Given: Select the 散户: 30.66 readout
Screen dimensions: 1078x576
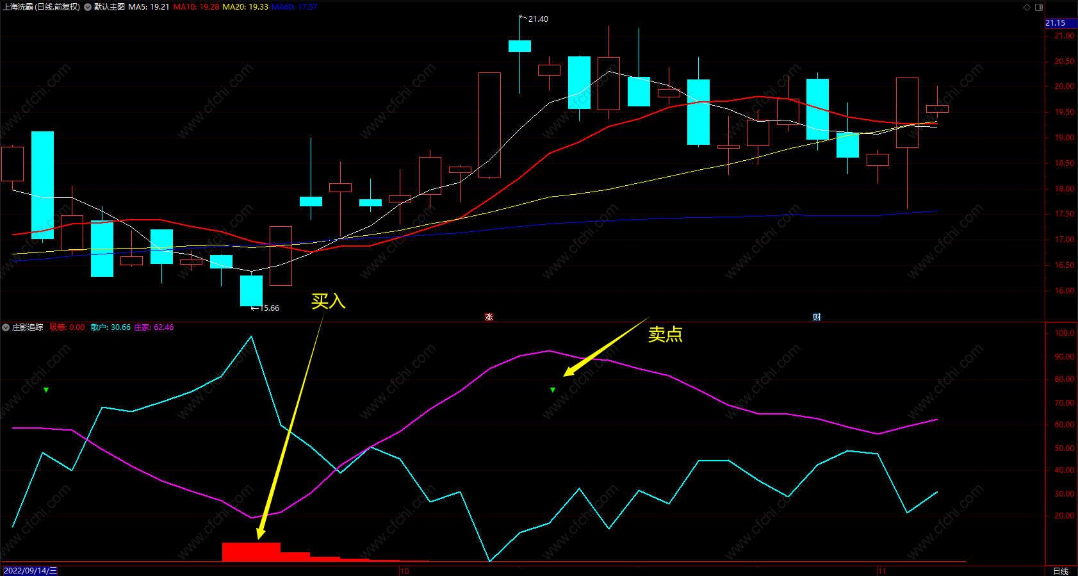Looking at the screenshot, I should click(110, 327).
